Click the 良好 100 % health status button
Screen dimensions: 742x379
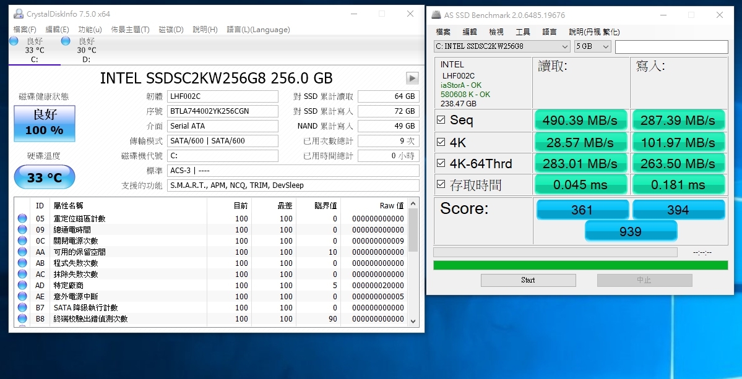pyautogui.click(x=45, y=123)
